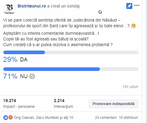147x123 pixels.
Task: Click the thinking face emoji
Action: click(133, 26)
